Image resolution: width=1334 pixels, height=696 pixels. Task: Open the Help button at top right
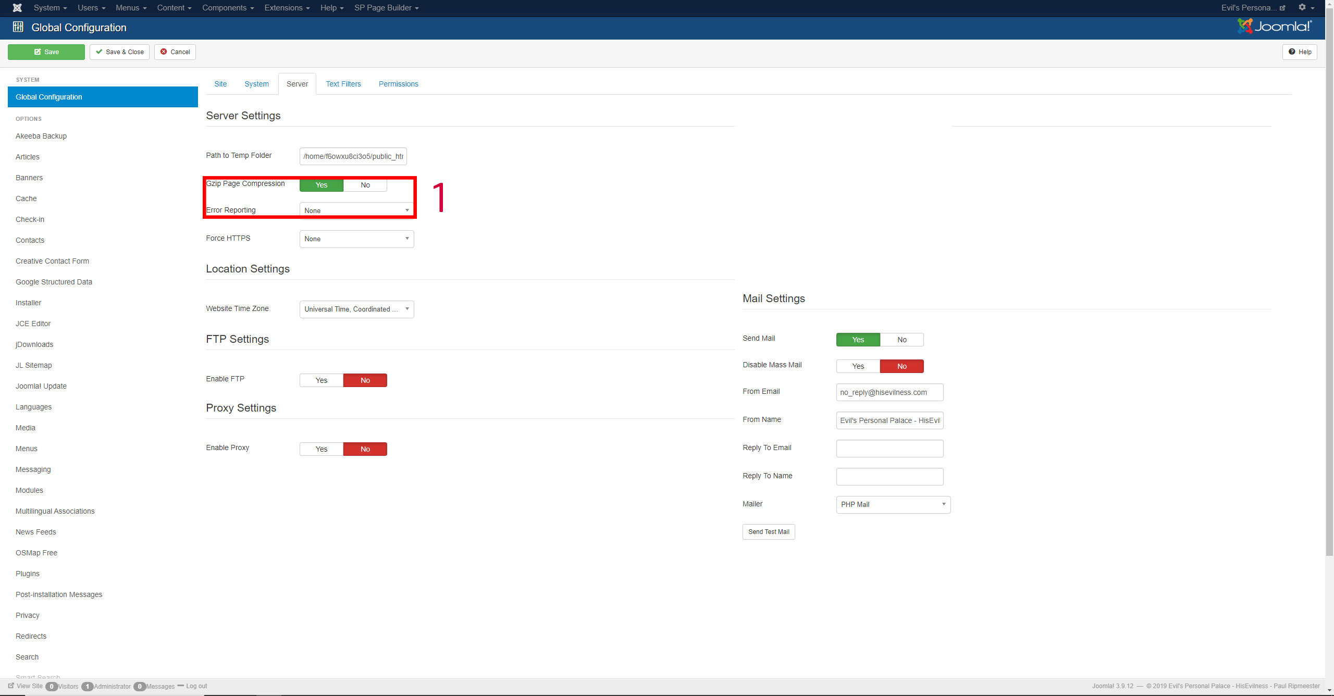point(1300,52)
